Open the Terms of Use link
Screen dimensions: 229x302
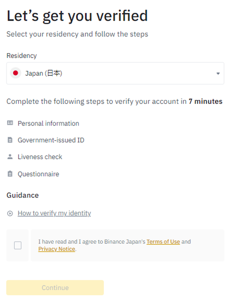tap(163, 242)
